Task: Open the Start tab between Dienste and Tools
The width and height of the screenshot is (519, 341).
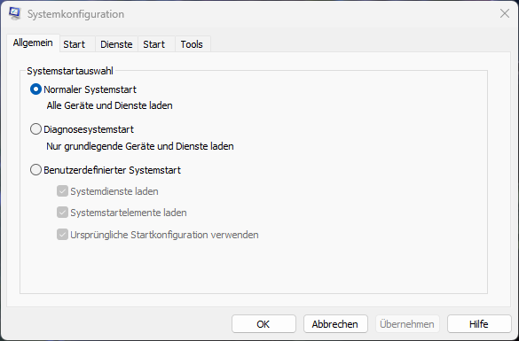Action: [153, 44]
